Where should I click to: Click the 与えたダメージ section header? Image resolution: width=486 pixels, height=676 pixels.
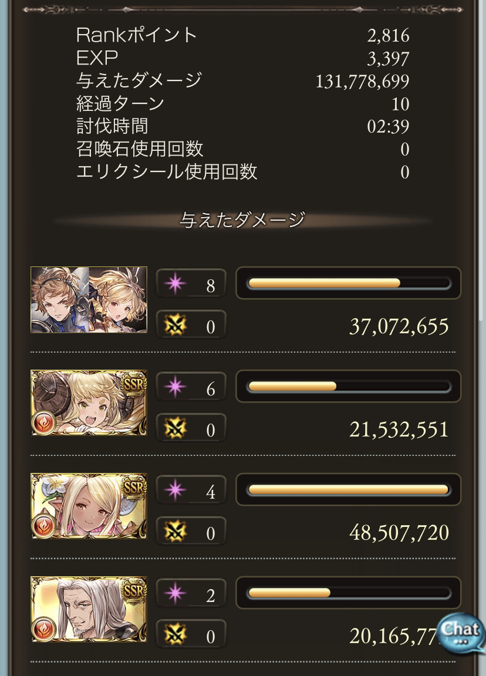[x=242, y=220]
